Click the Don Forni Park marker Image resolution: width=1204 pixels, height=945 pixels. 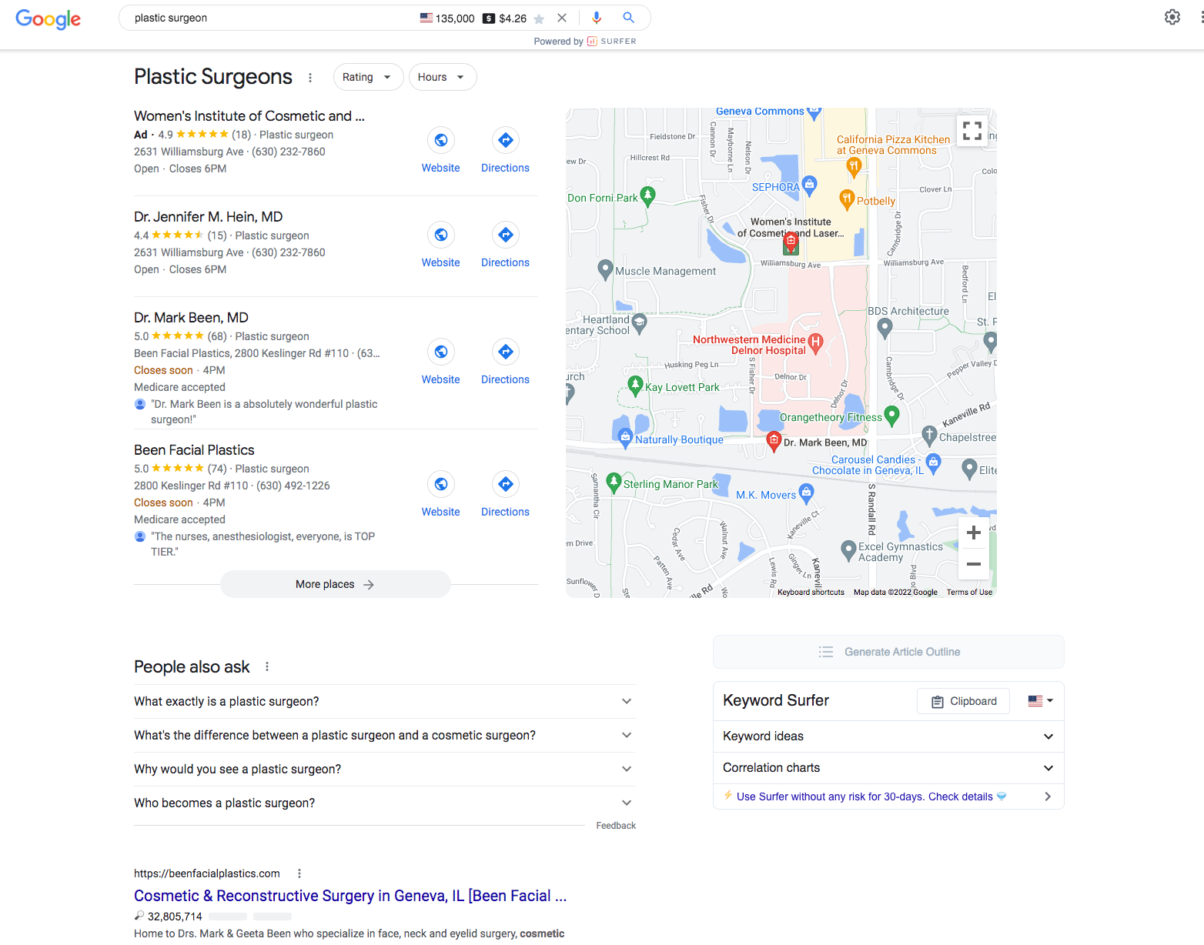tap(648, 196)
